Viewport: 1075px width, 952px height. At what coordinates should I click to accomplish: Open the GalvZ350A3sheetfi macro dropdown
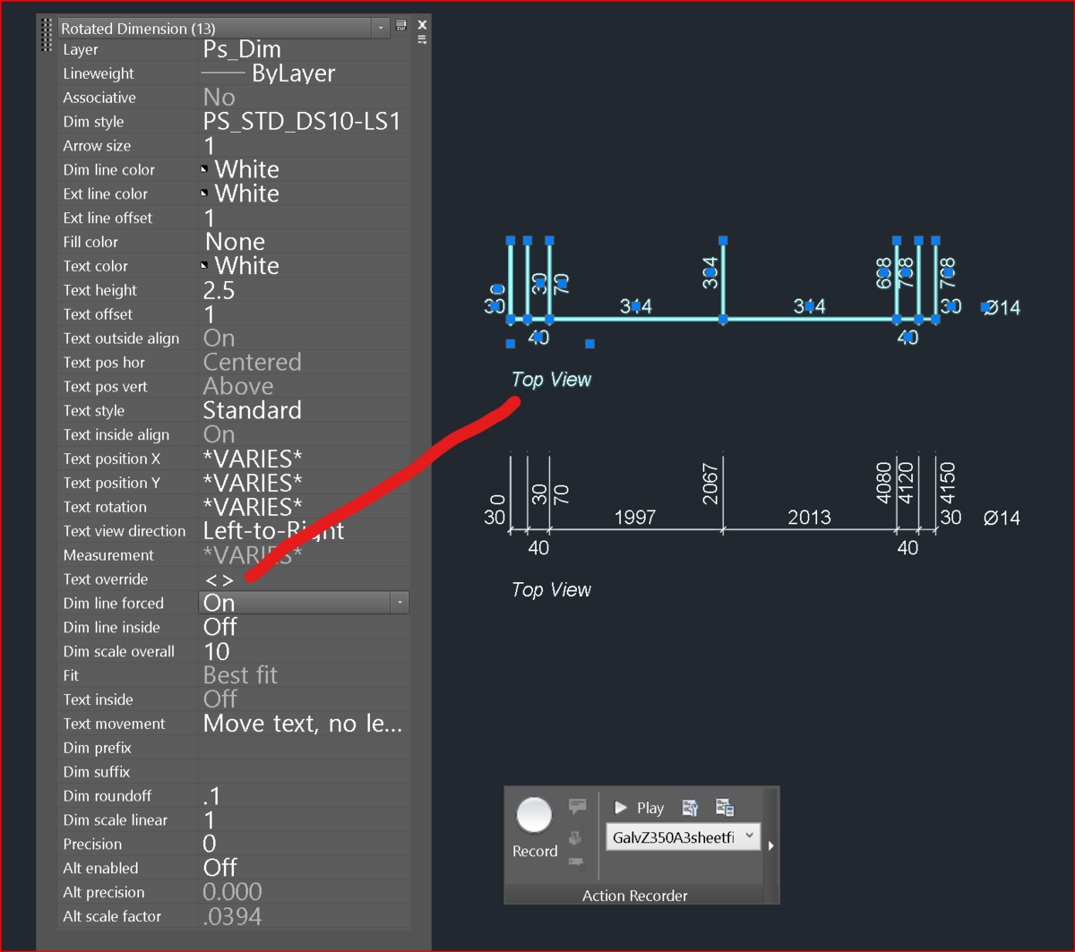pos(683,837)
